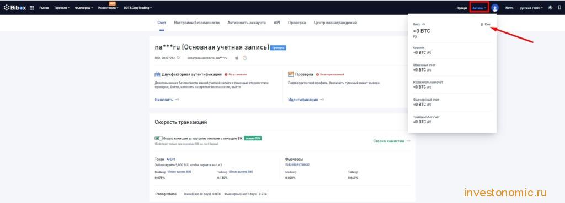Open the Проверка tab
Viewport: 565px width, 203px height.
(x=297, y=23)
